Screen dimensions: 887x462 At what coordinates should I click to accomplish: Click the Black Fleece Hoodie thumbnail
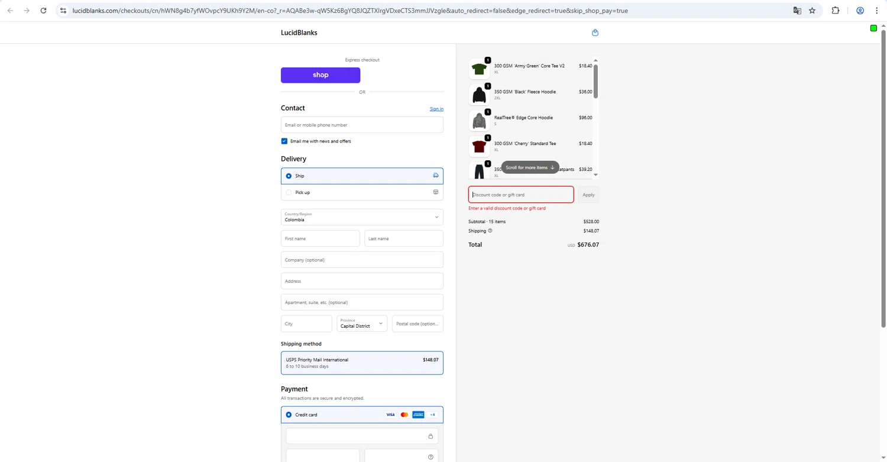coord(479,95)
